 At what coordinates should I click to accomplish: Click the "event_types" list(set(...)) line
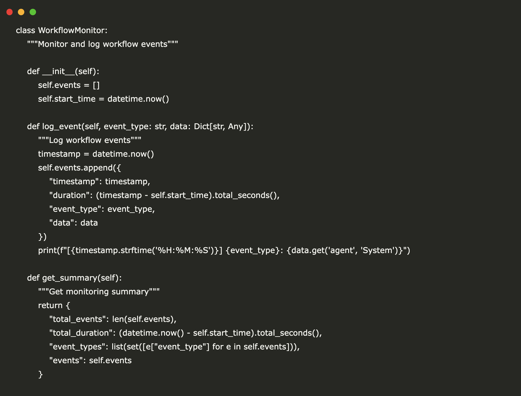click(x=174, y=347)
